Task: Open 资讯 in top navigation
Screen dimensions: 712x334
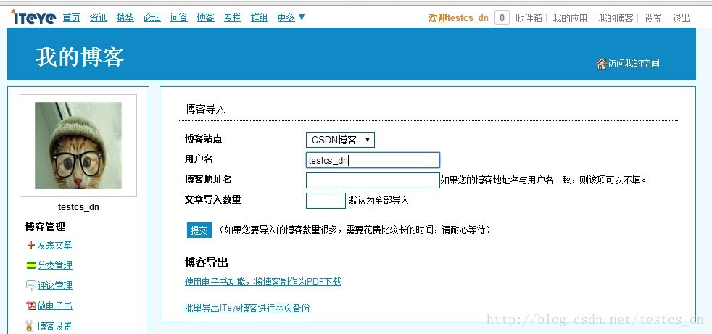Action: pos(98,17)
